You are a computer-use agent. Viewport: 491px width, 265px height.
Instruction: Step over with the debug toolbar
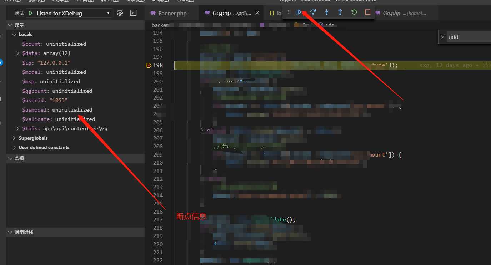click(313, 12)
